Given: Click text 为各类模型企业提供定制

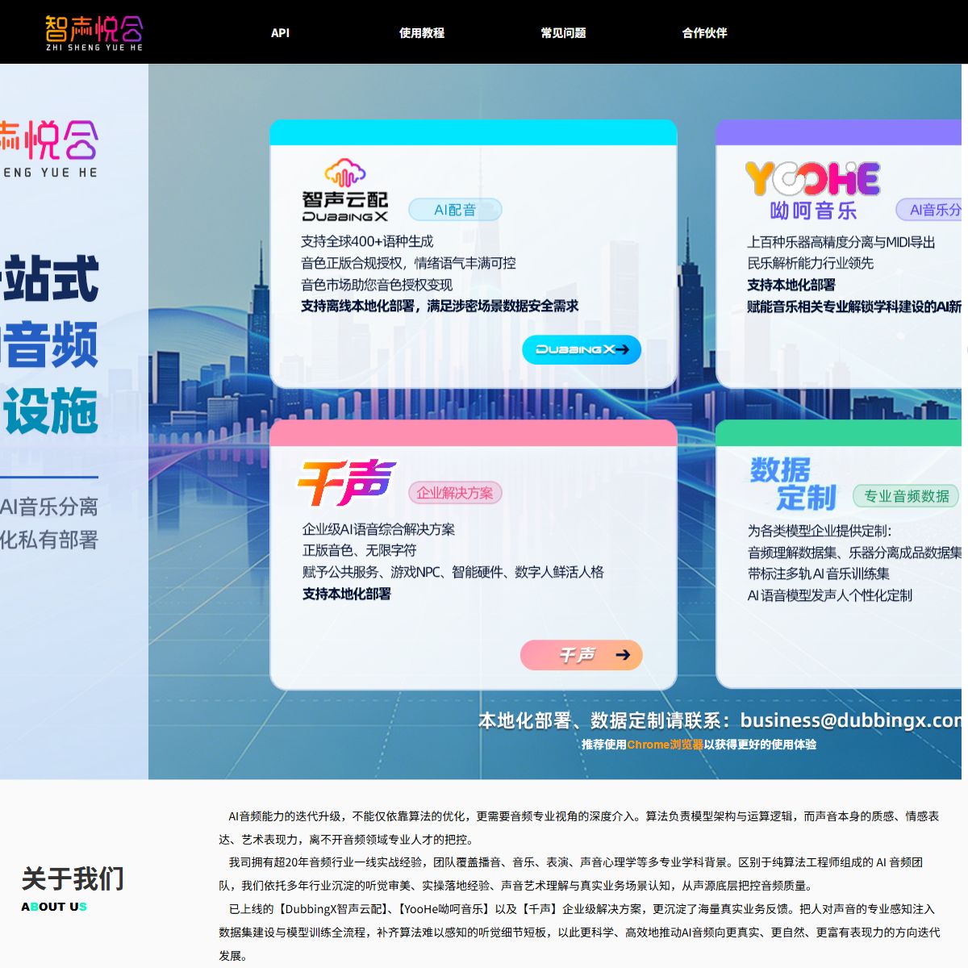Looking at the screenshot, I should [x=820, y=531].
